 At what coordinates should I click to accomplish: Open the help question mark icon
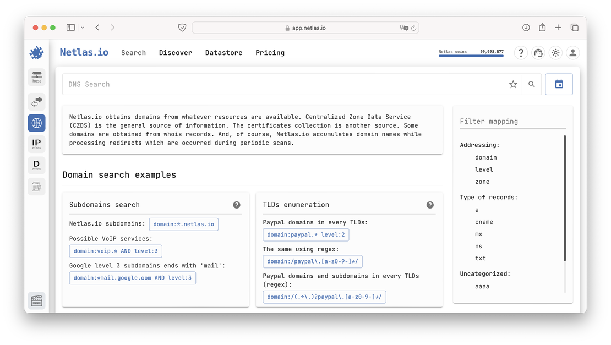pyautogui.click(x=521, y=53)
